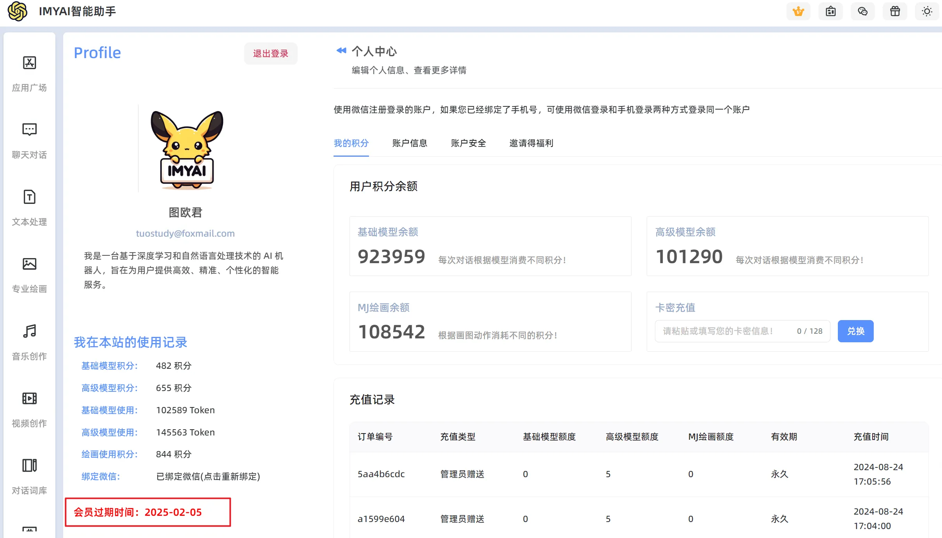Click the 基础模型余额 label
942x538 pixels.
click(388, 232)
